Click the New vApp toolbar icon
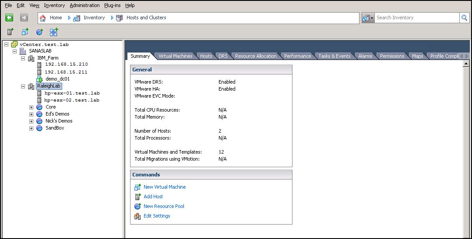Viewport: 472px width, 239px height. point(53,32)
